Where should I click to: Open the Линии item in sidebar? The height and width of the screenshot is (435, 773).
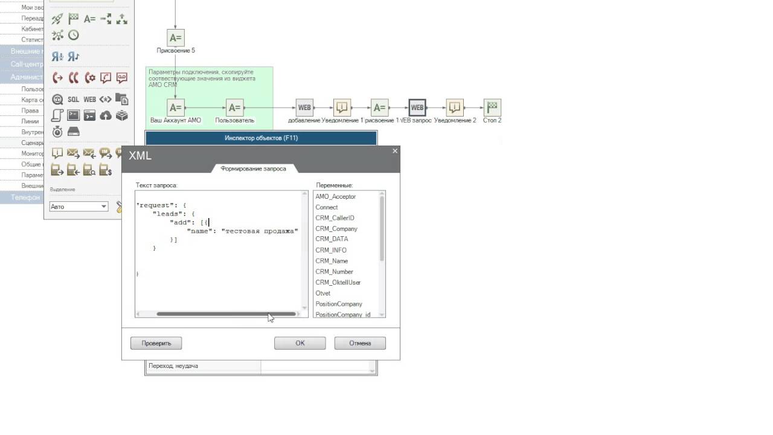pyautogui.click(x=30, y=121)
